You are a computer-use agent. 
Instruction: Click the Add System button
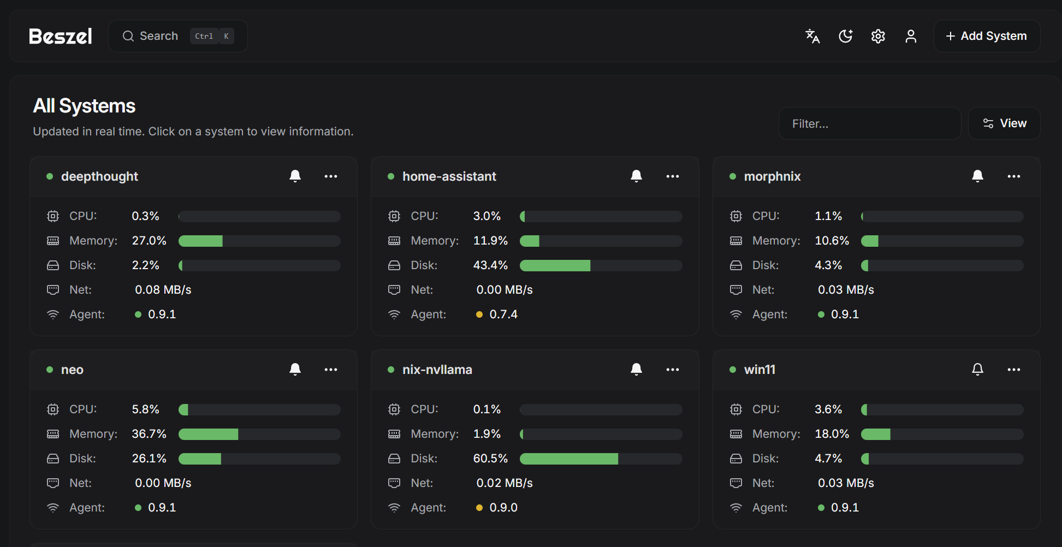point(987,35)
